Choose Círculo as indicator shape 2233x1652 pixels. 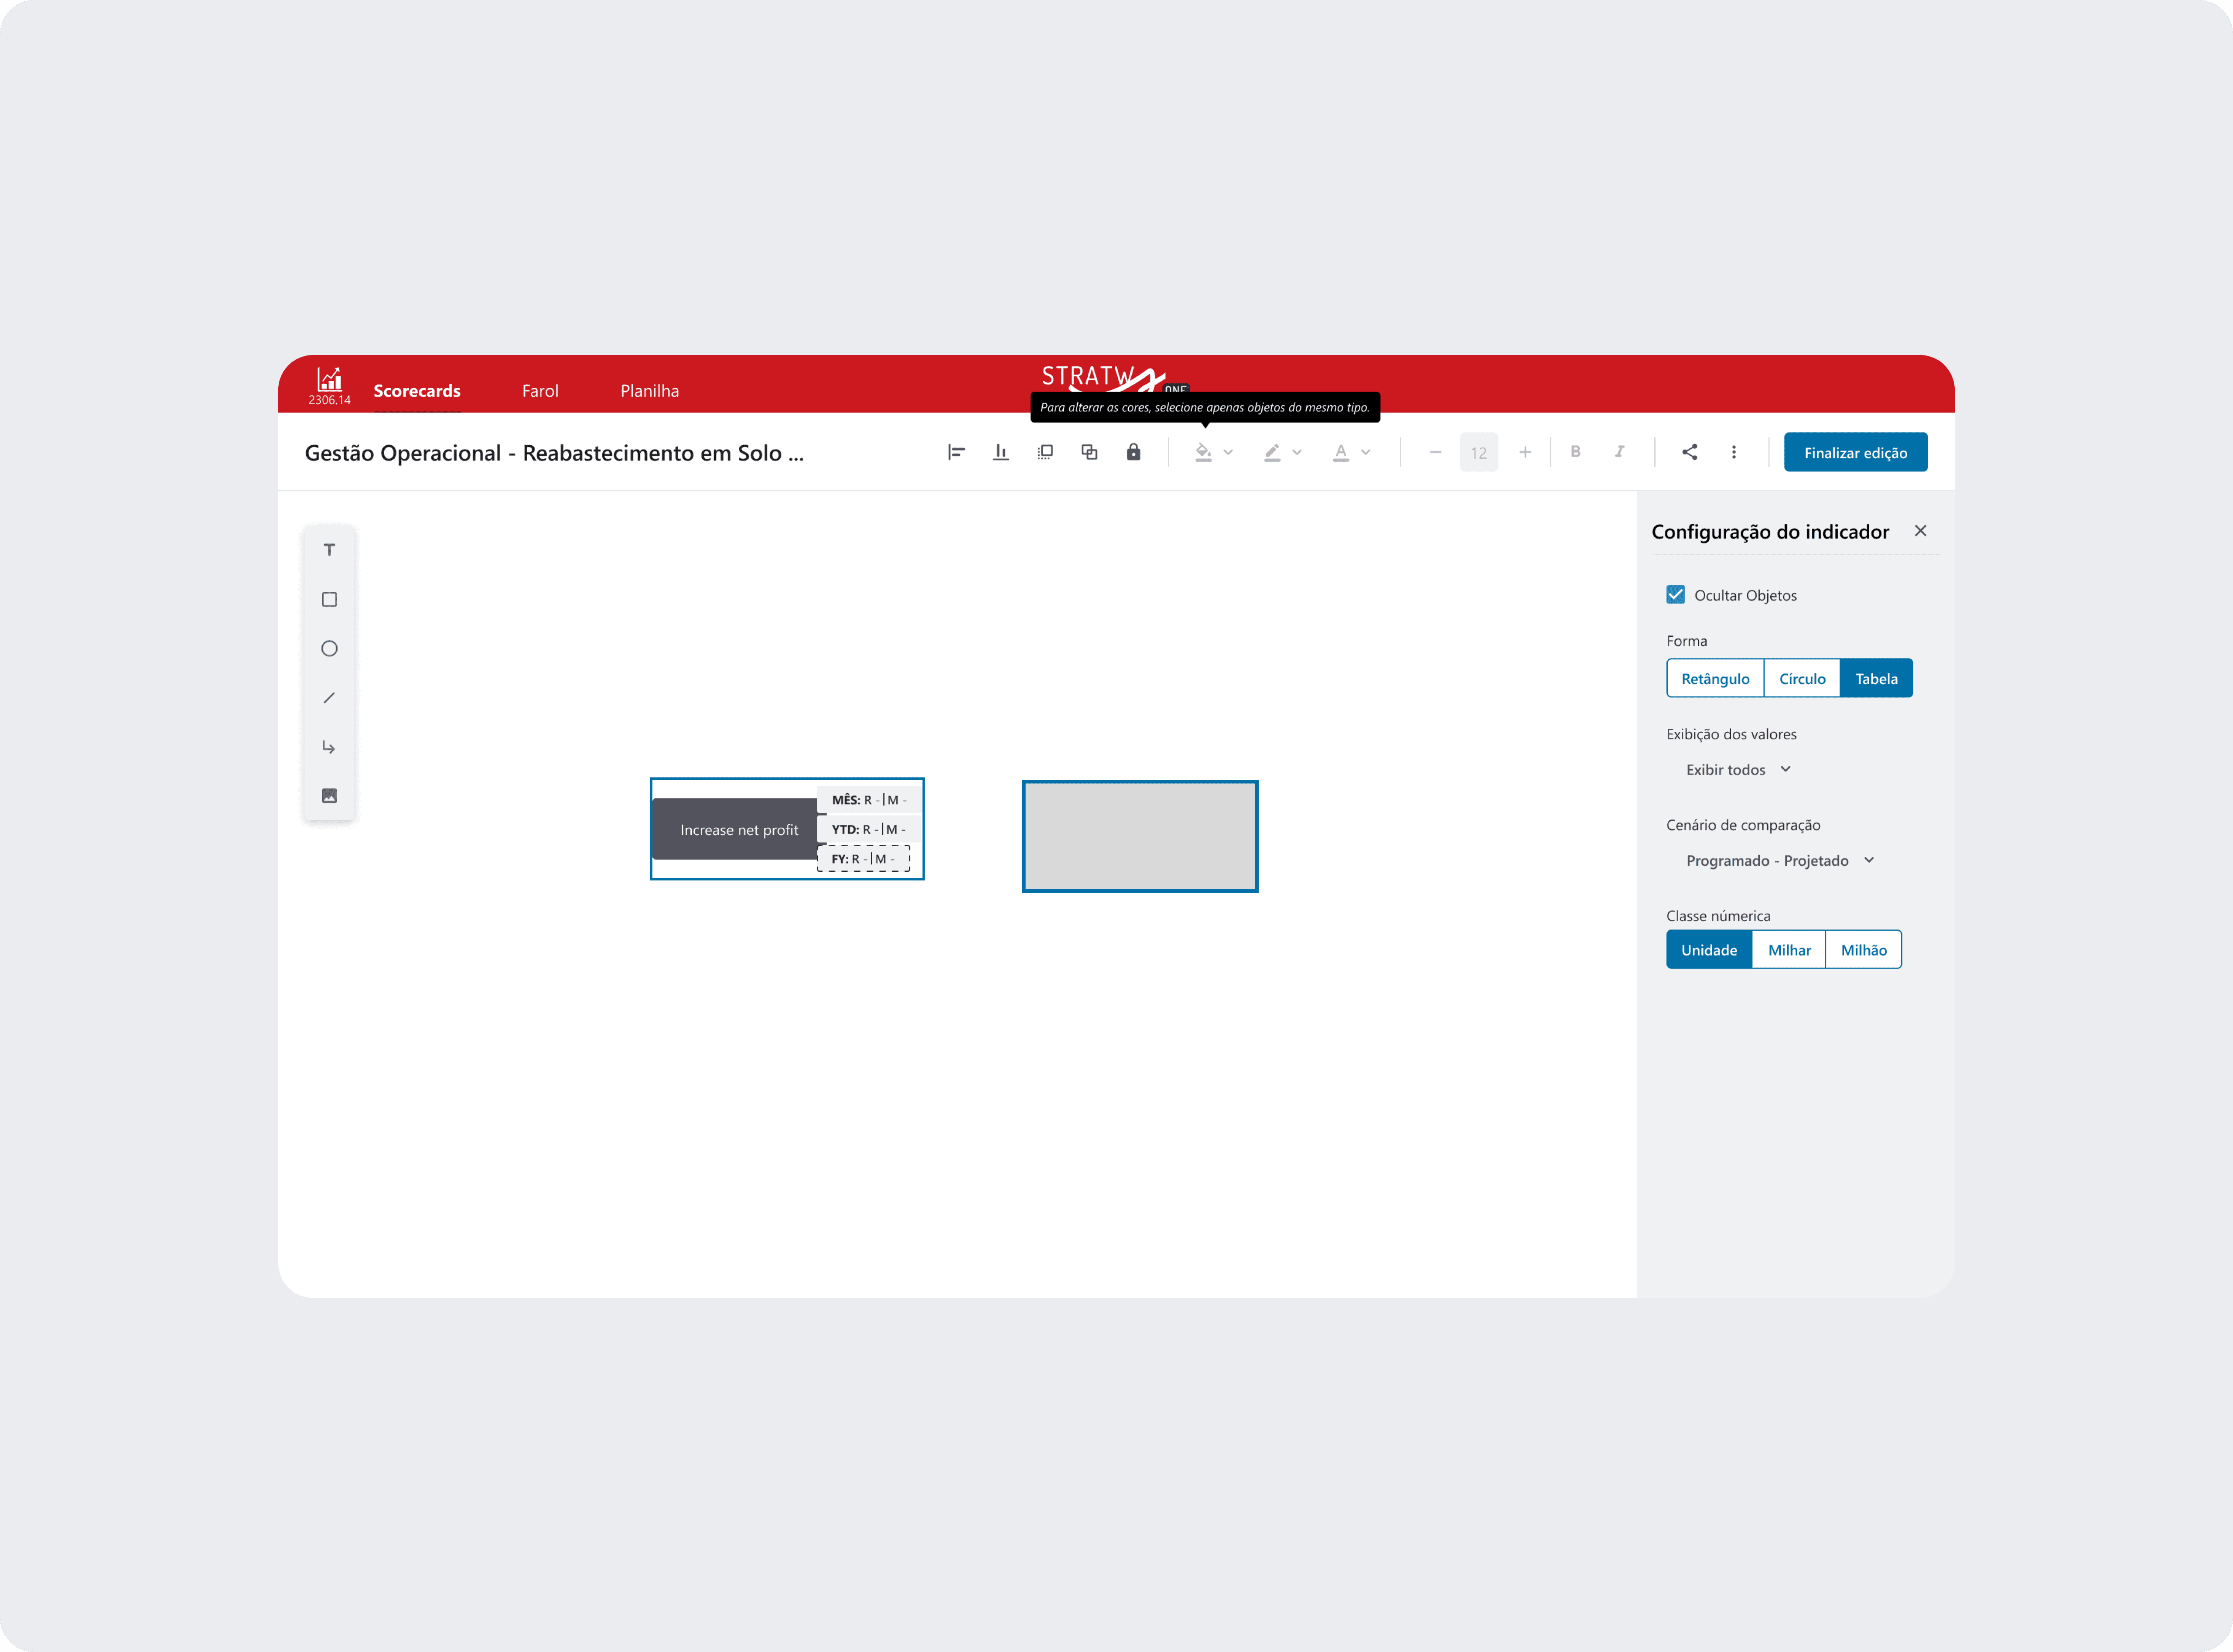[1802, 679]
